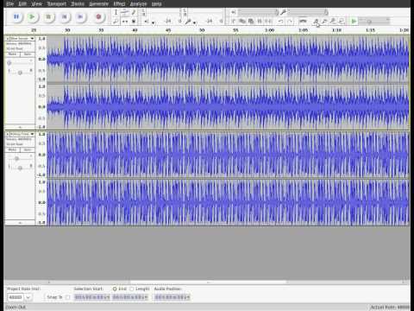This screenshot has height=311, width=414.
Task: Open the File menu
Action: pos(9,3)
